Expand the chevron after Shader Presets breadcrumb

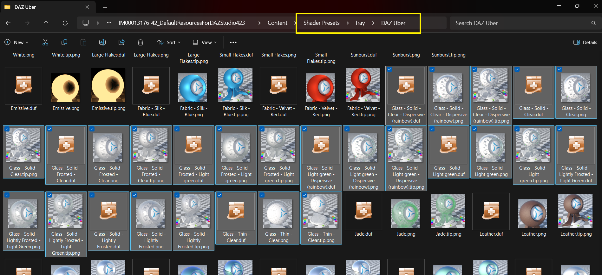click(348, 23)
